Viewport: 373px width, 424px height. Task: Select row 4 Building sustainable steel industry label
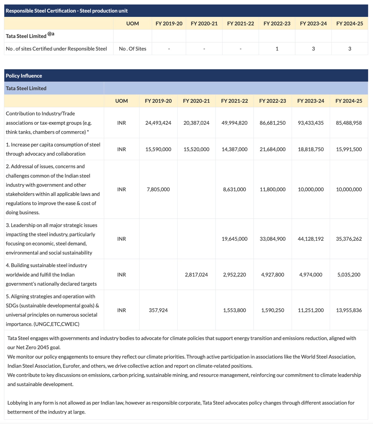(x=51, y=275)
